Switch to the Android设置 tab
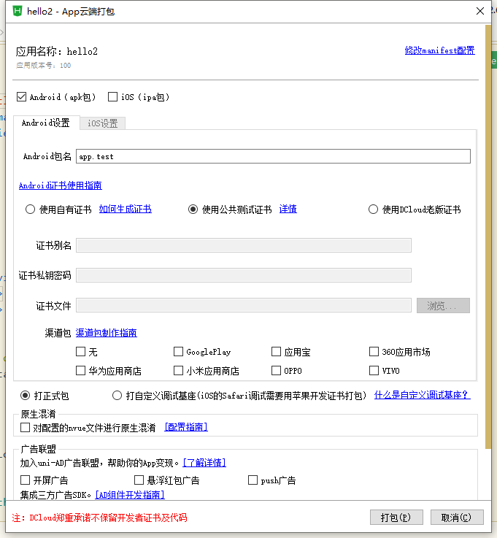The image size is (497, 538). pyautogui.click(x=46, y=123)
